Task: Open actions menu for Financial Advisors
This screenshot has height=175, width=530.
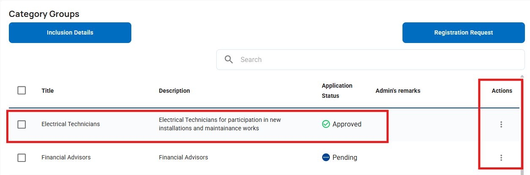Action: click(x=501, y=158)
